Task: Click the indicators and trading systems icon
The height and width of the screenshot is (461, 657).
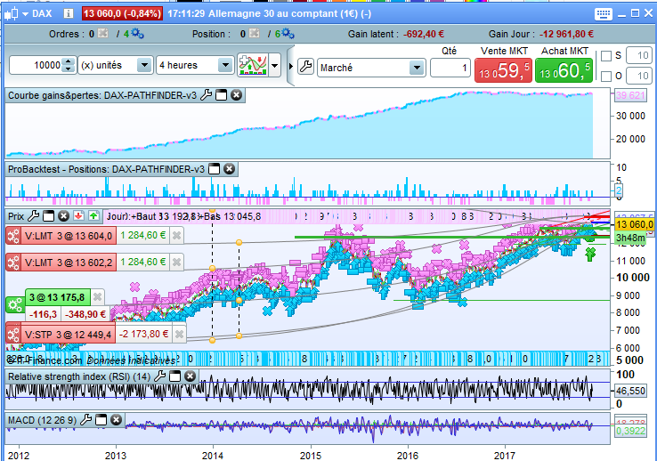Action: (253, 65)
